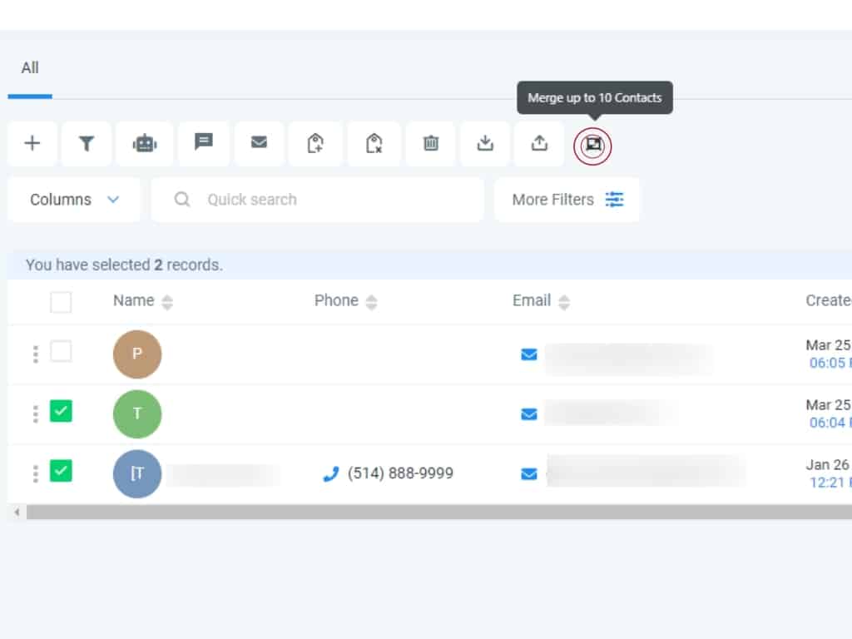Open the funnel filter icon
The width and height of the screenshot is (852, 639).
click(86, 143)
